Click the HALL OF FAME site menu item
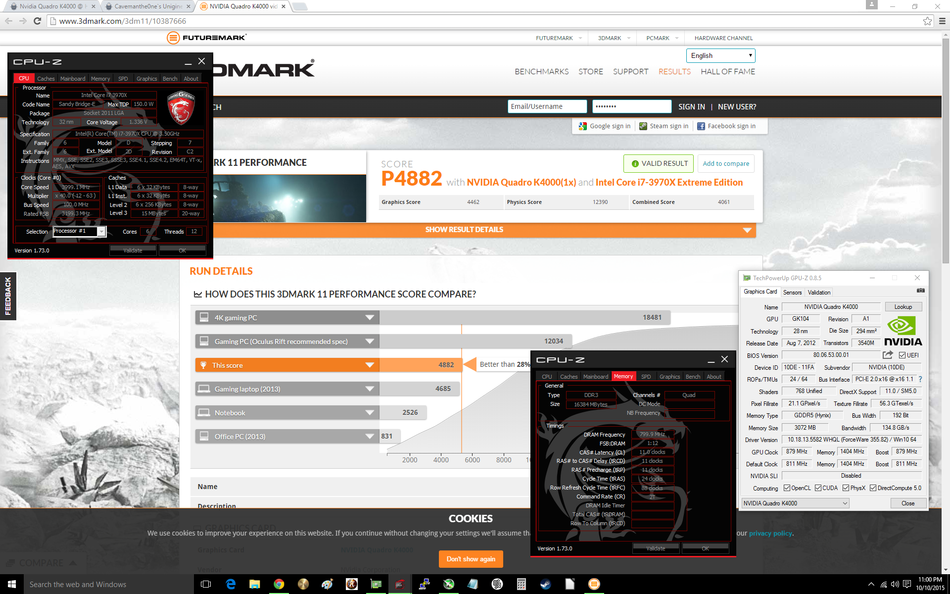 728,72
